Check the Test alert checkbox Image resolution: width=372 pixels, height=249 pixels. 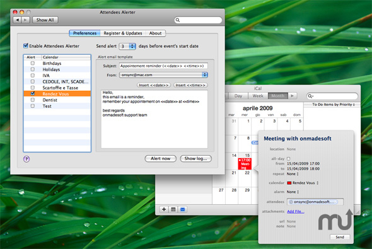[x=33, y=106]
